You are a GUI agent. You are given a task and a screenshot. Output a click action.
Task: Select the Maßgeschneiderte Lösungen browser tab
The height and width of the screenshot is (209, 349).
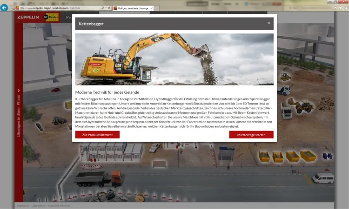[x=133, y=8]
